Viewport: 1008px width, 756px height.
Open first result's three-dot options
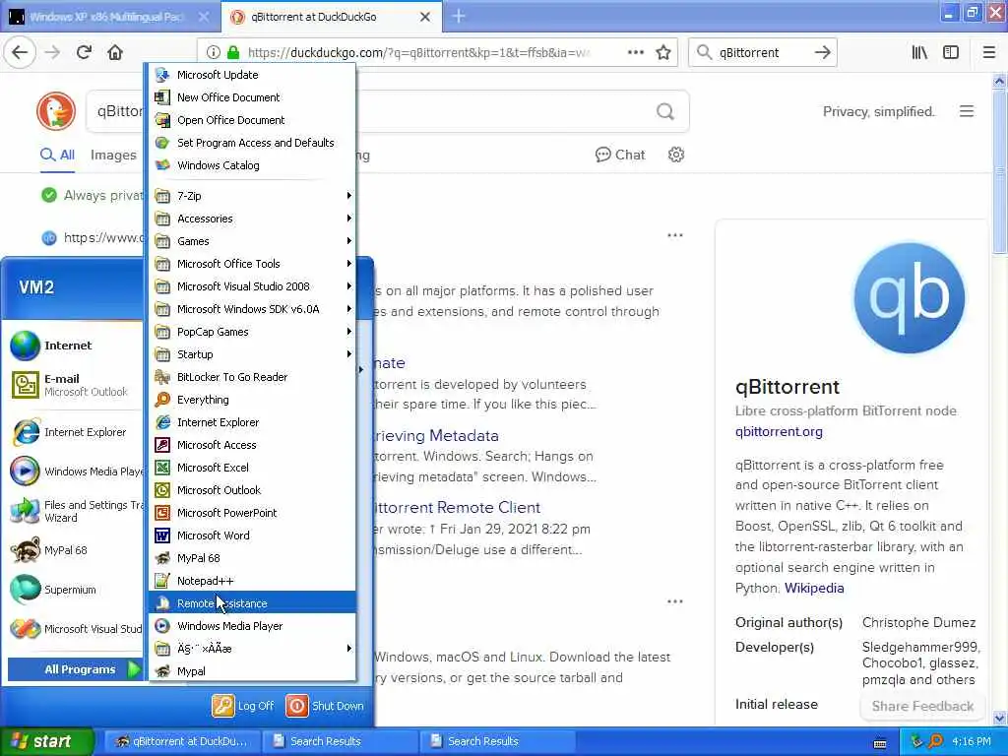coord(675,235)
